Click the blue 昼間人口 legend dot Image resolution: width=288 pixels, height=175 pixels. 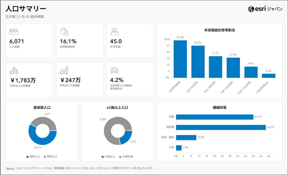click(x=28, y=157)
